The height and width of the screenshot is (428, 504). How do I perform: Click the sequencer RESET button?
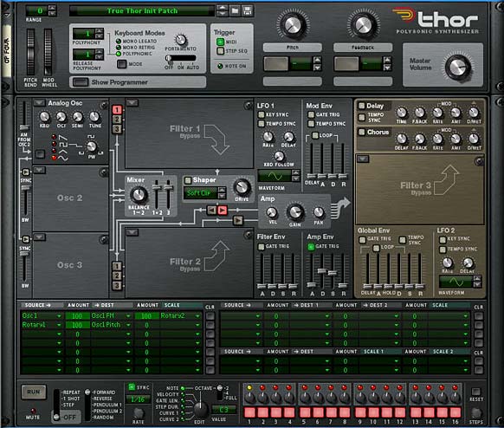pyautogui.click(x=476, y=392)
